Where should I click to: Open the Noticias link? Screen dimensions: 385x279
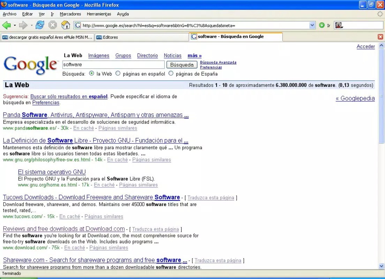(173, 55)
